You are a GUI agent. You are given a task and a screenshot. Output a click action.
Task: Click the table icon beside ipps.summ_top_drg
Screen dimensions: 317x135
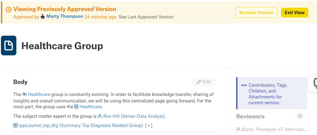point(15,125)
